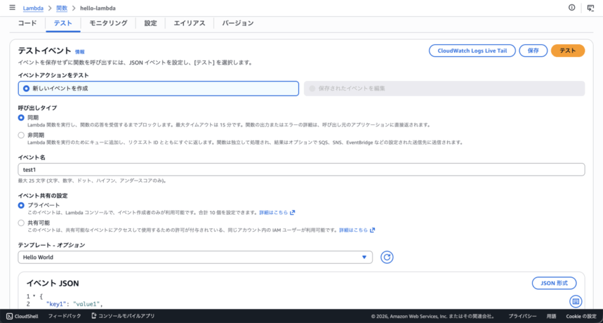Open 詳細はこちら link under プライベート

[x=273, y=212]
